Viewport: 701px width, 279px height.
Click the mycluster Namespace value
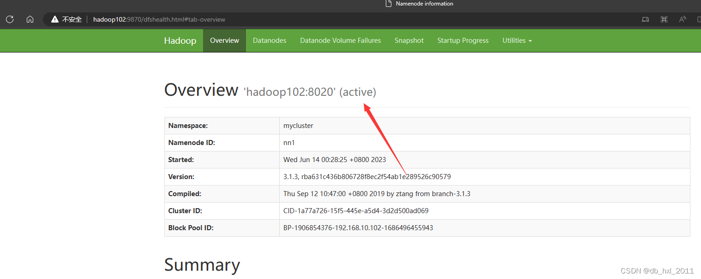298,125
